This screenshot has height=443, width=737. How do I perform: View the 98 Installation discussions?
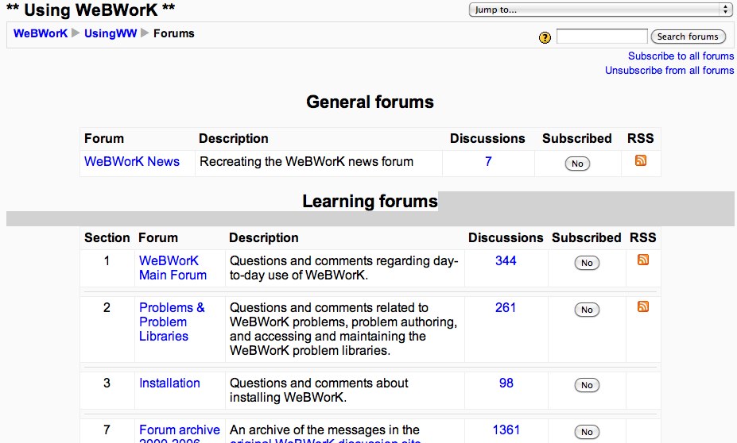[x=506, y=383]
